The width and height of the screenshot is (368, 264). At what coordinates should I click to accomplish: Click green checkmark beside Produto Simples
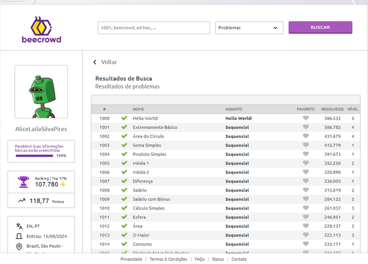pyautogui.click(x=124, y=154)
